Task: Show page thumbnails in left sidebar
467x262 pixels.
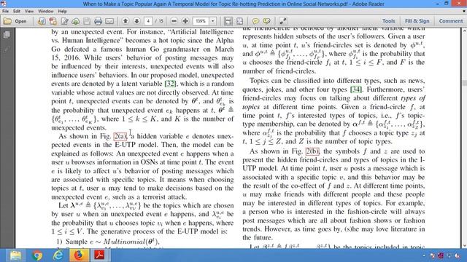Action: (x=7, y=35)
